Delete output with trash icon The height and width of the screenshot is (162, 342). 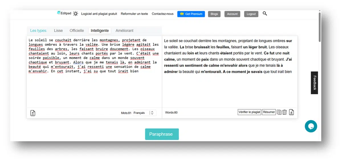(x=284, y=112)
